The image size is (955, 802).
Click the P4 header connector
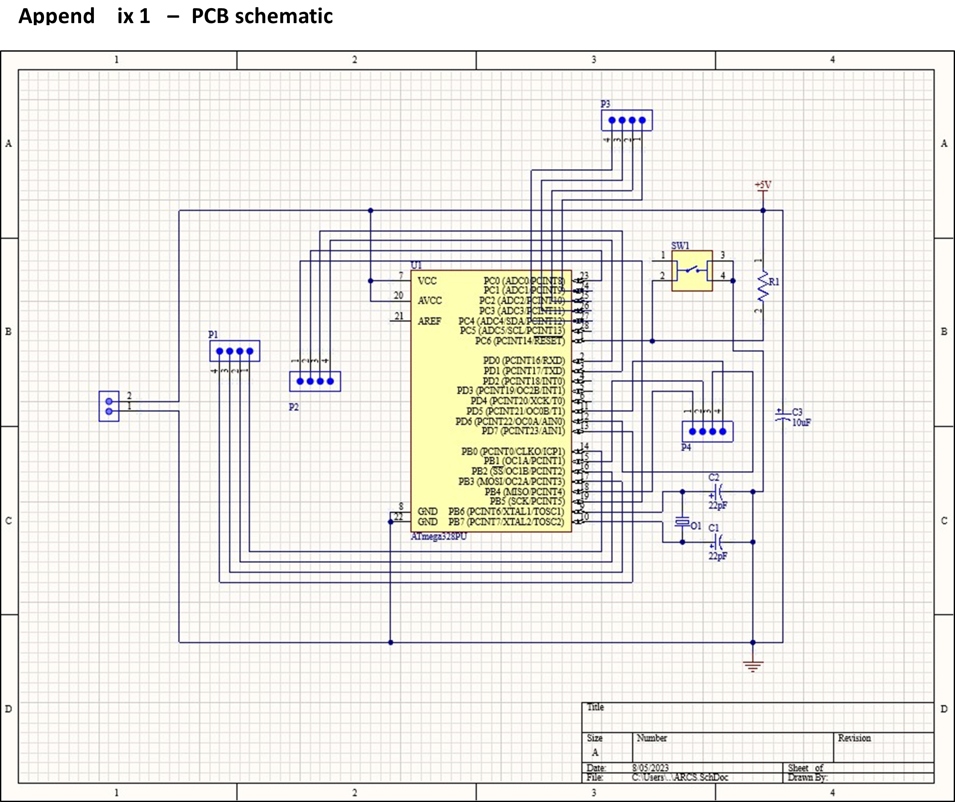click(x=707, y=431)
